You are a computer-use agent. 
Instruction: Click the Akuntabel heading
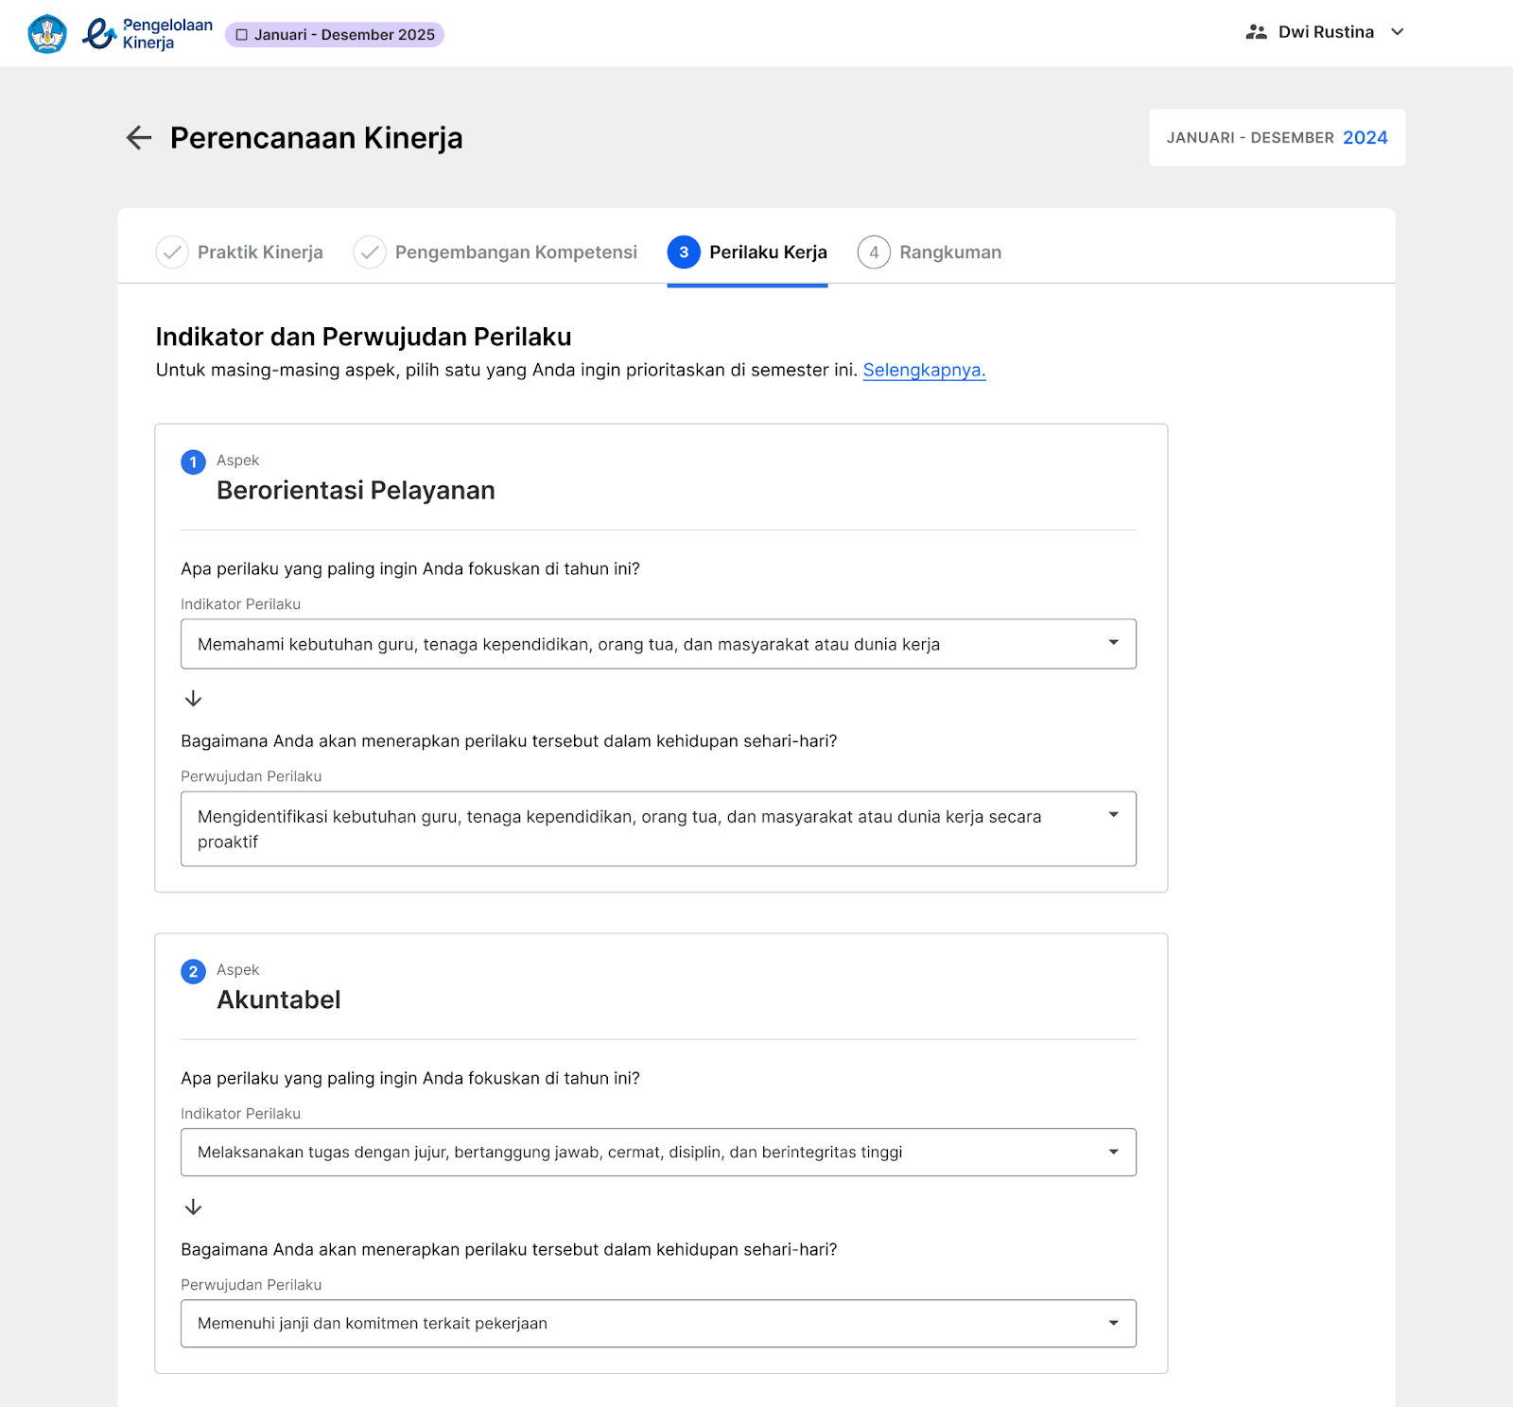(279, 1000)
